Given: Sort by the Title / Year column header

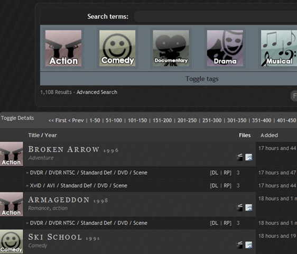Looking at the screenshot, I should (42, 135).
